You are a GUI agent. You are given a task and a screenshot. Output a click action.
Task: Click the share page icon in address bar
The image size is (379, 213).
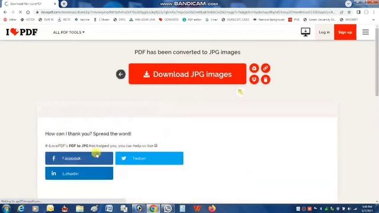click(x=342, y=12)
